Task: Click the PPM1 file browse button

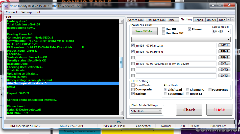Action: pos(224,51)
